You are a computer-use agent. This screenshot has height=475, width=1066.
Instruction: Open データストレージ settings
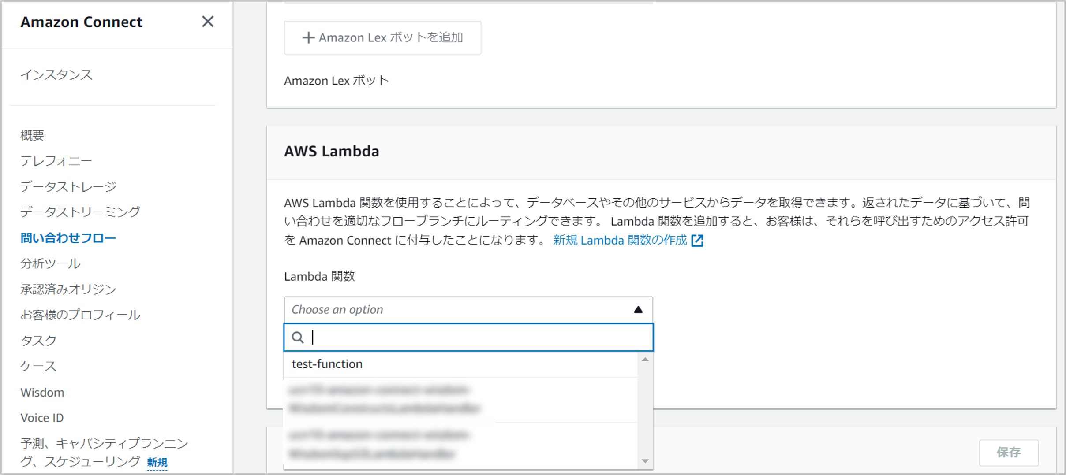pyautogui.click(x=68, y=186)
